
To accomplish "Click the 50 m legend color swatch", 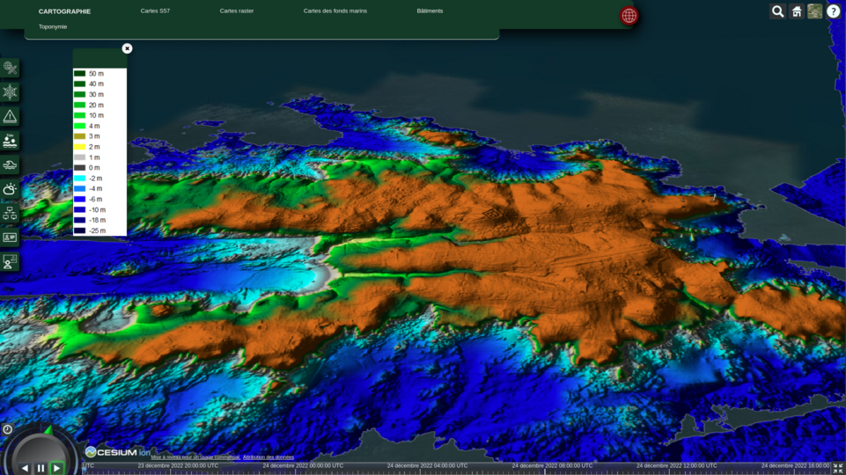I will click(80, 73).
